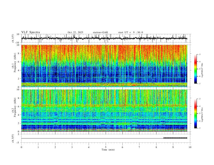The width and height of the screenshot is (214, 165).
Task: Click time axis tick label "7"
Action: (x=139, y=147)
